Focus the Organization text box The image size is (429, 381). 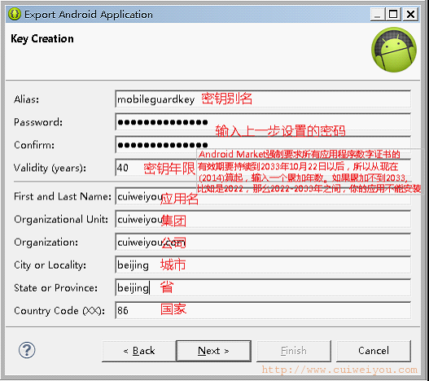tap(263, 242)
